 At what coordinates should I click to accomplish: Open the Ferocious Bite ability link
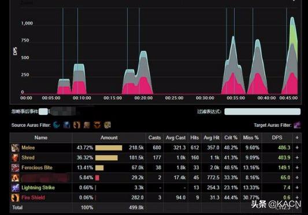(x=37, y=168)
